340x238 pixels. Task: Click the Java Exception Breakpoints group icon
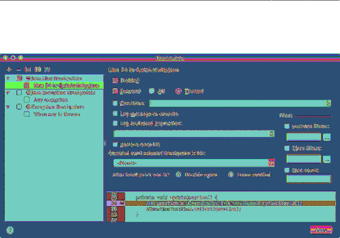point(28,93)
